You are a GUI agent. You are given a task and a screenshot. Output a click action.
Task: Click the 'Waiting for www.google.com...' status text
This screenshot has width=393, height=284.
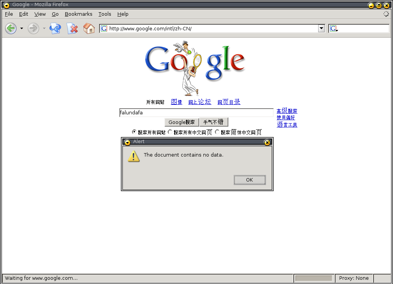(x=41, y=278)
